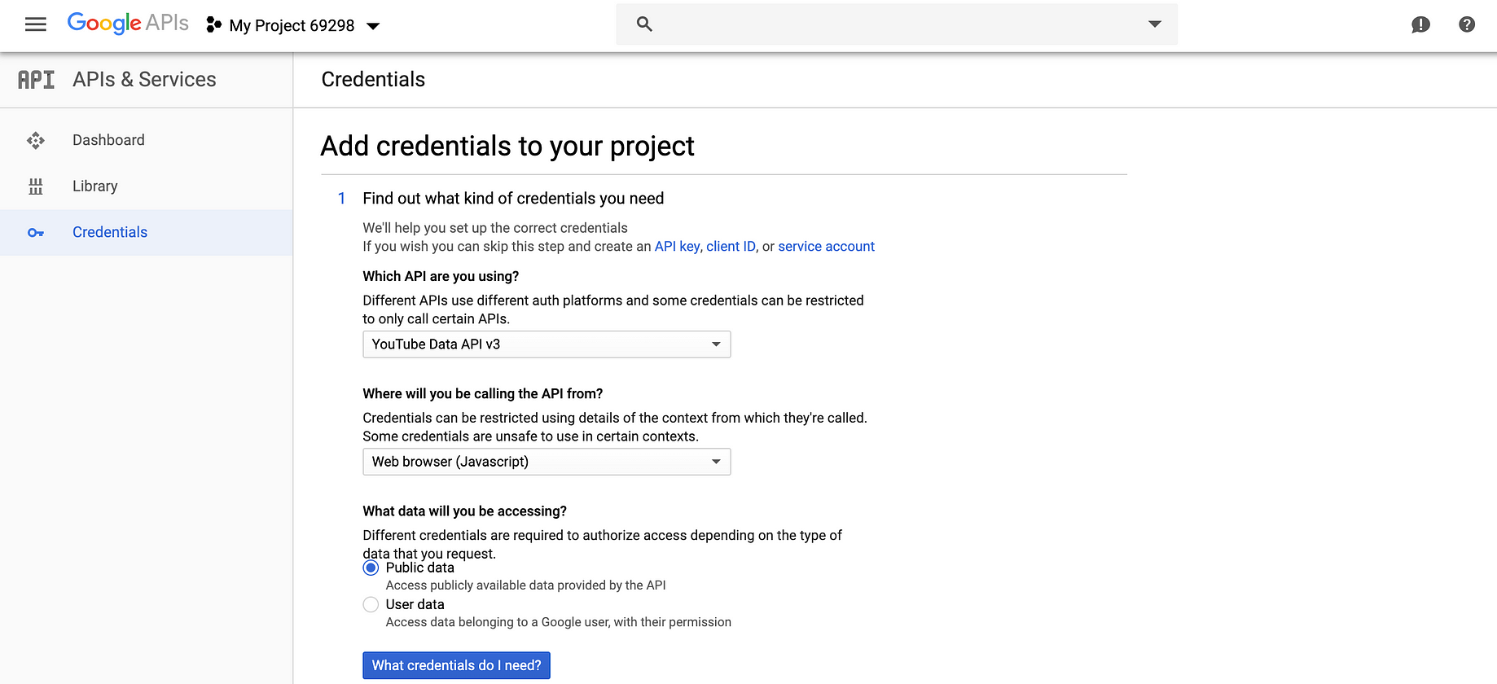The height and width of the screenshot is (684, 1497).
Task: Select the Public data radio button
Action: click(371, 568)
